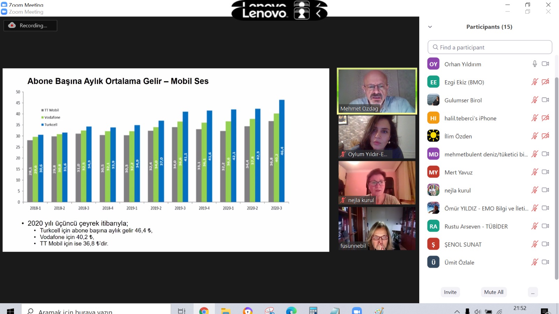Open the Windows Start menu
The image size is (559, 314).
(10, 311)
